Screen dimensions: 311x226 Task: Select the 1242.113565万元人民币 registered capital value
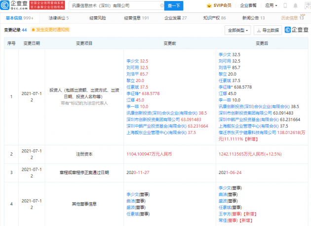point(250,154)
